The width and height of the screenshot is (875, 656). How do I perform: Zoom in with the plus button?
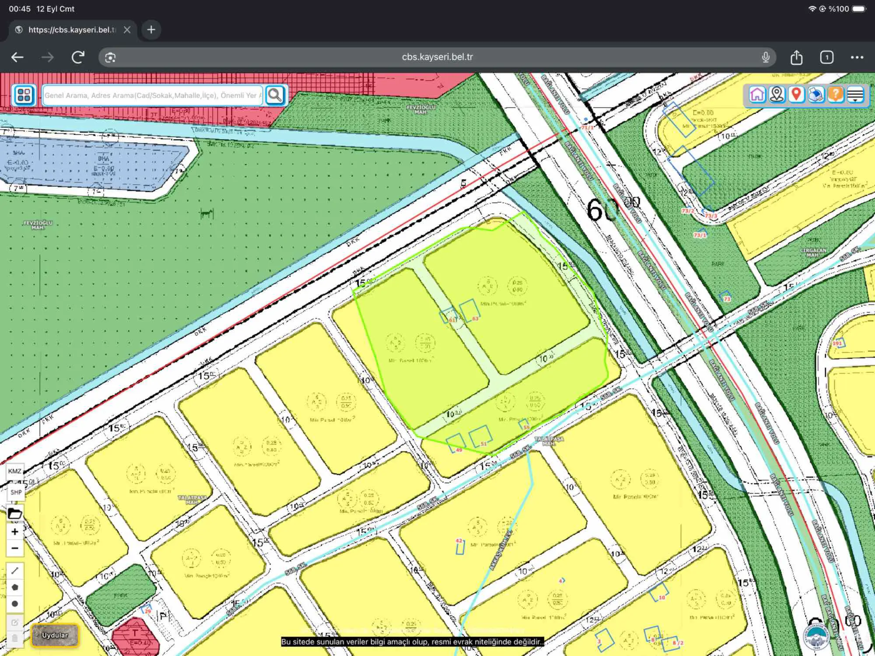click(15, 532)
